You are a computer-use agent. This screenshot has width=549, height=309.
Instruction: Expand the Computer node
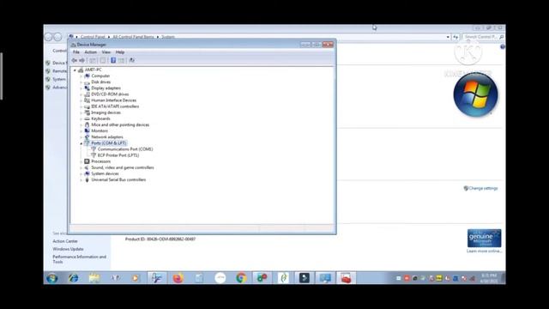click(81, 76)
